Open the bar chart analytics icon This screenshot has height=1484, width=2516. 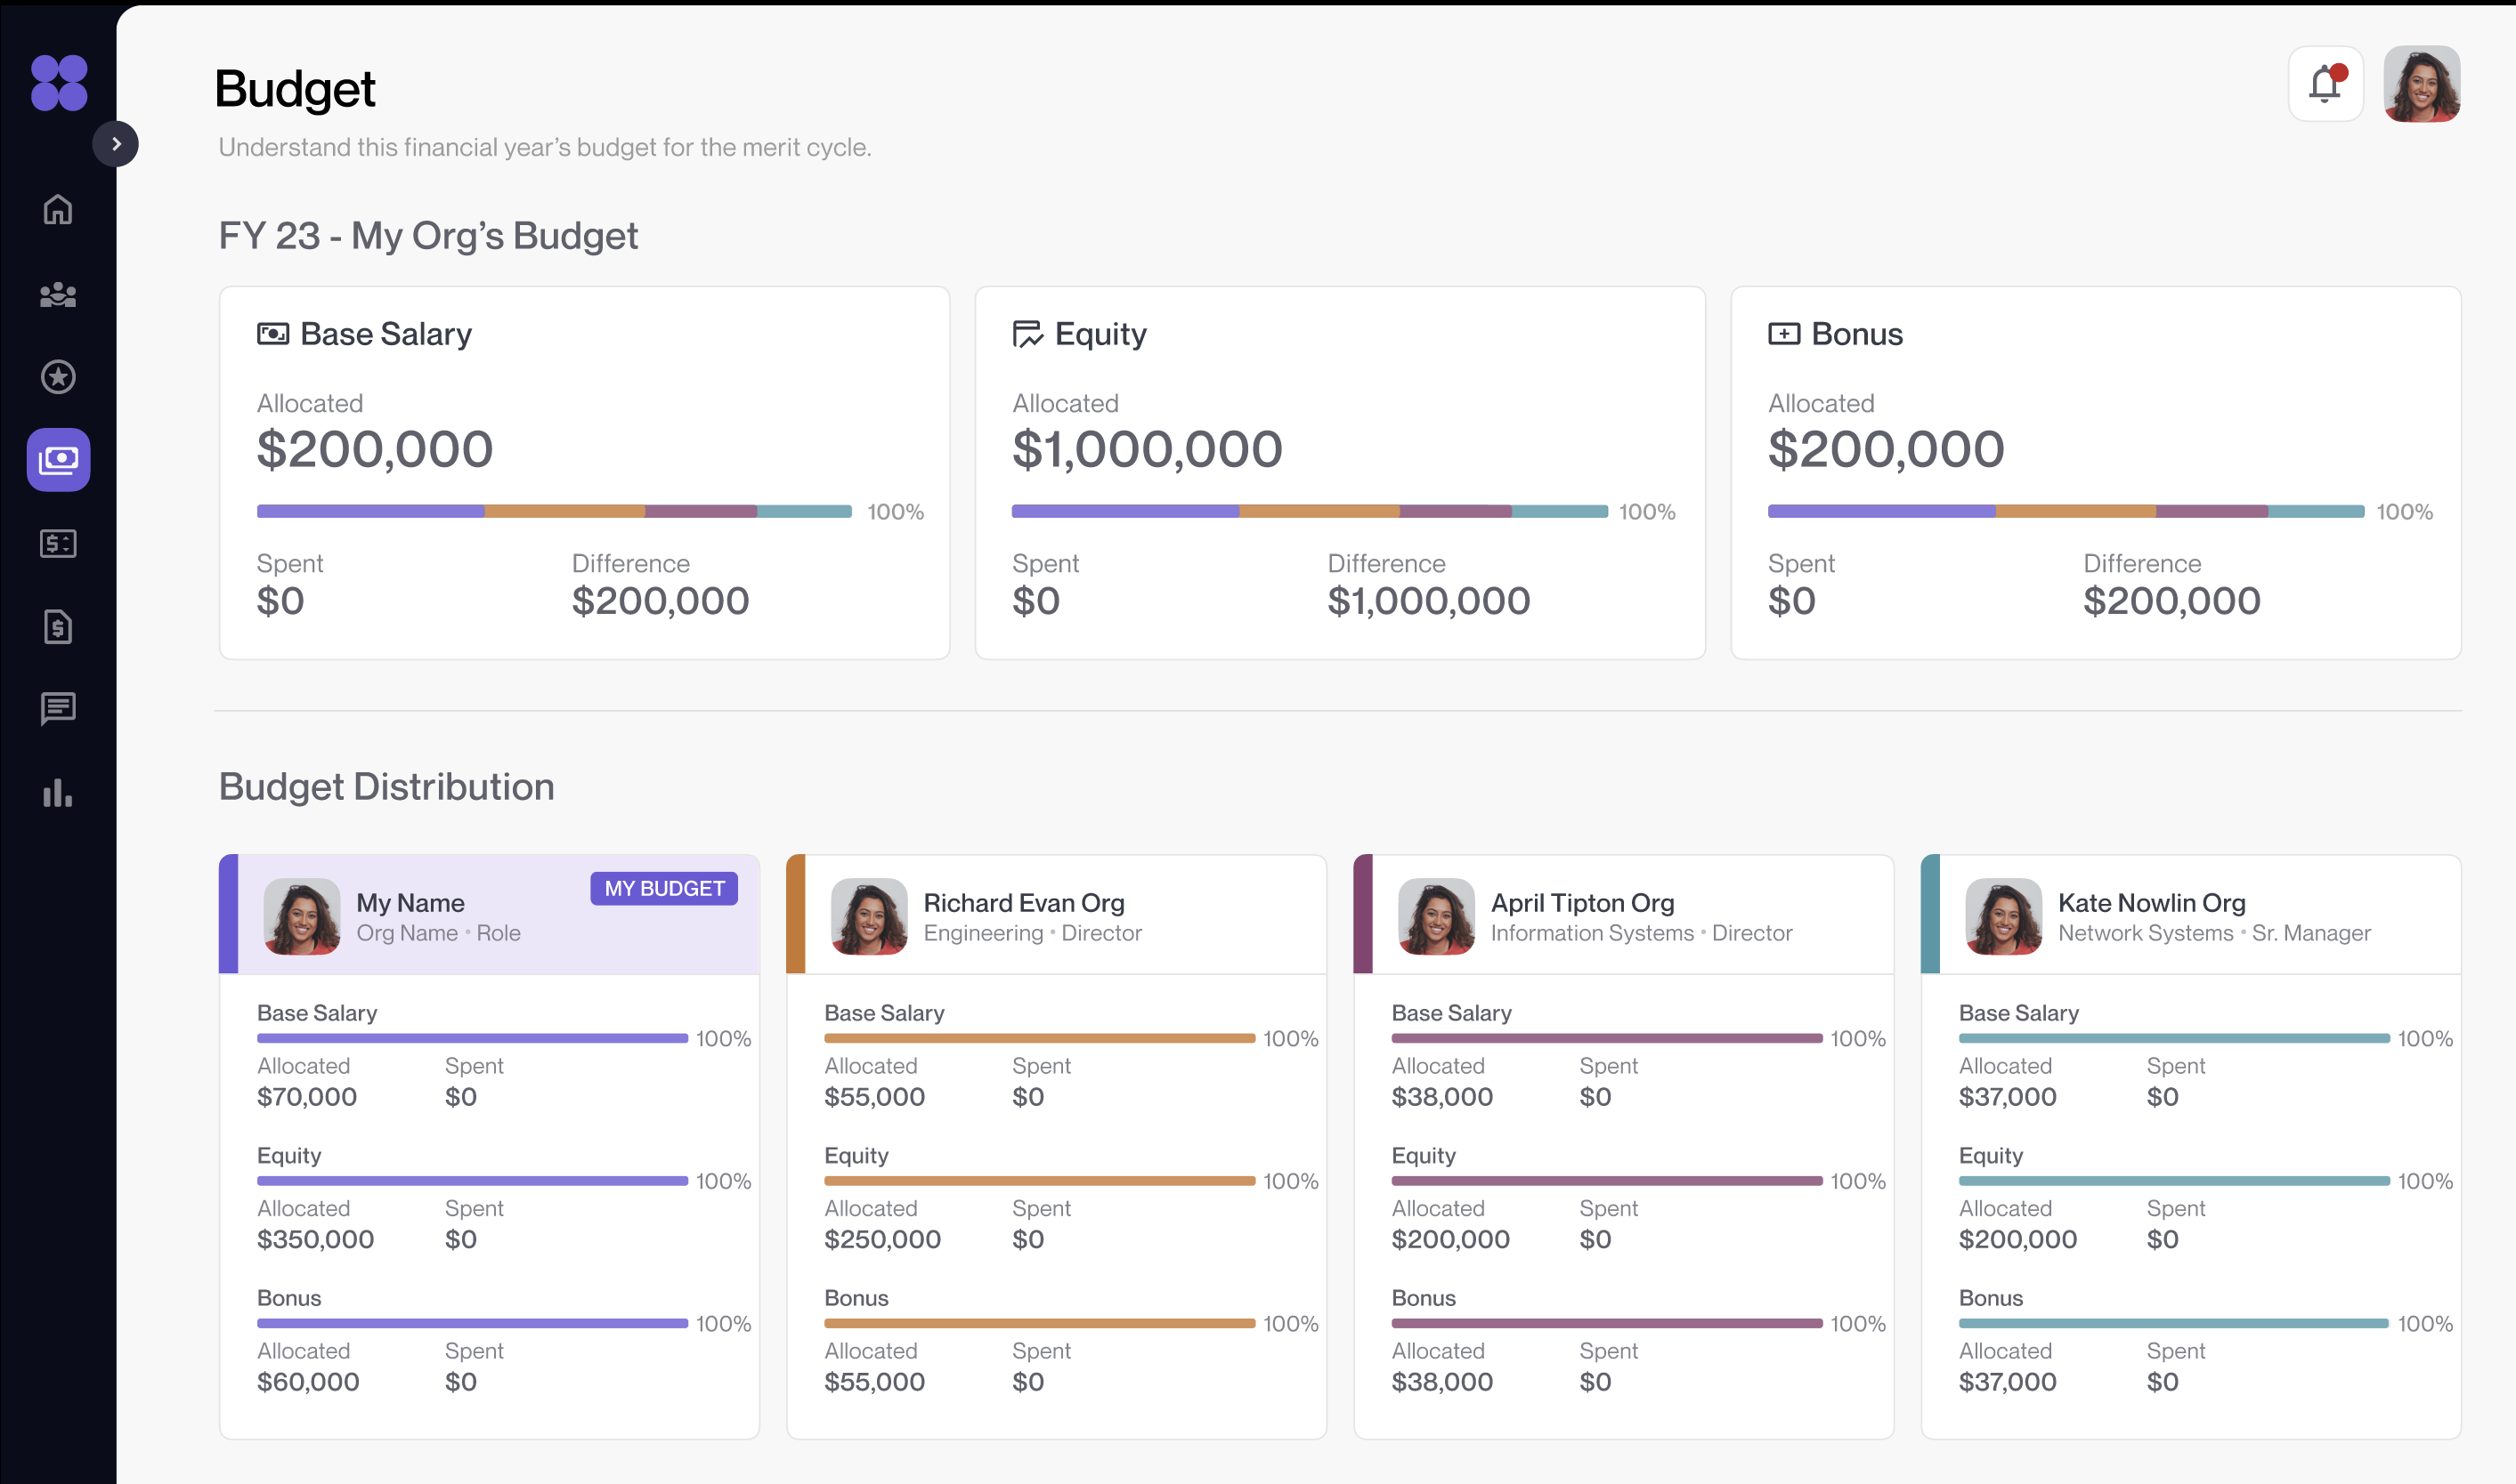58,793
